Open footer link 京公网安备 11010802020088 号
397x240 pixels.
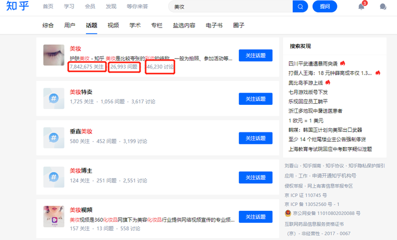[326, 214]
